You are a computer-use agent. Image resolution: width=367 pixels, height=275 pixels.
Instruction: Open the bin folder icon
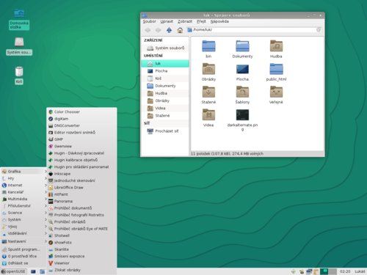click(208, 46)
